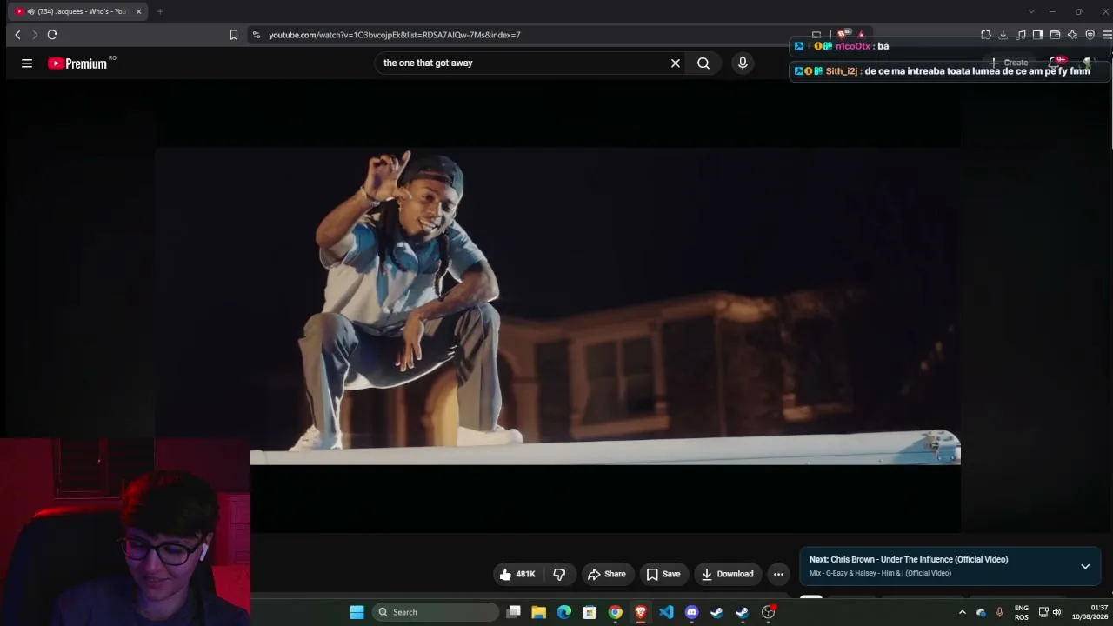Open more actions three-dot menu
The height and width of the screenshot is (626, 1113).
tap(779, 574)
